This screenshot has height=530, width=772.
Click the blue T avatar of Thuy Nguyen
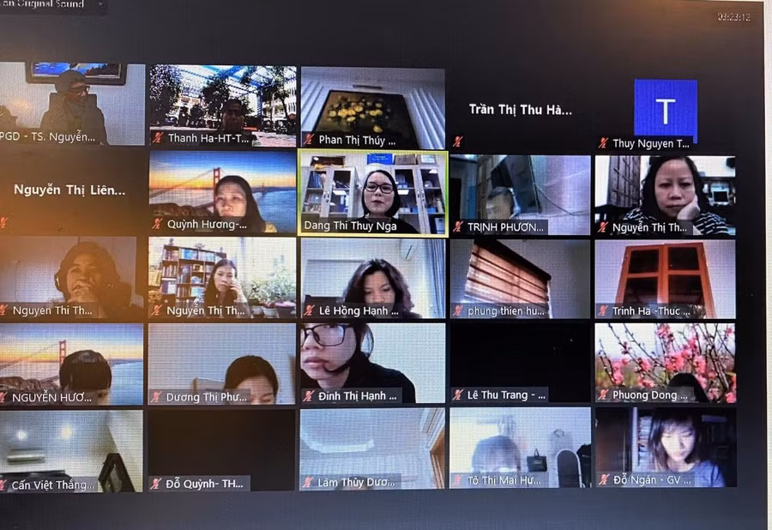point(665,111)
